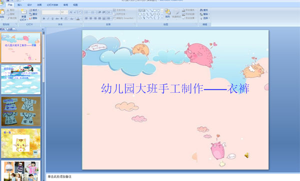Select the right arrow shape in gallery
This screenshot has height=181, width=300.
(x=155, y=14)
